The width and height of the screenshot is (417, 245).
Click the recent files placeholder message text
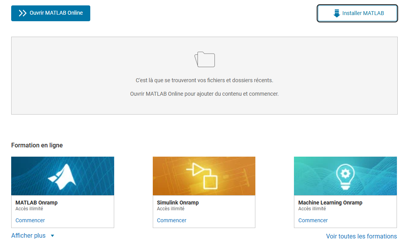pos(204,81)
